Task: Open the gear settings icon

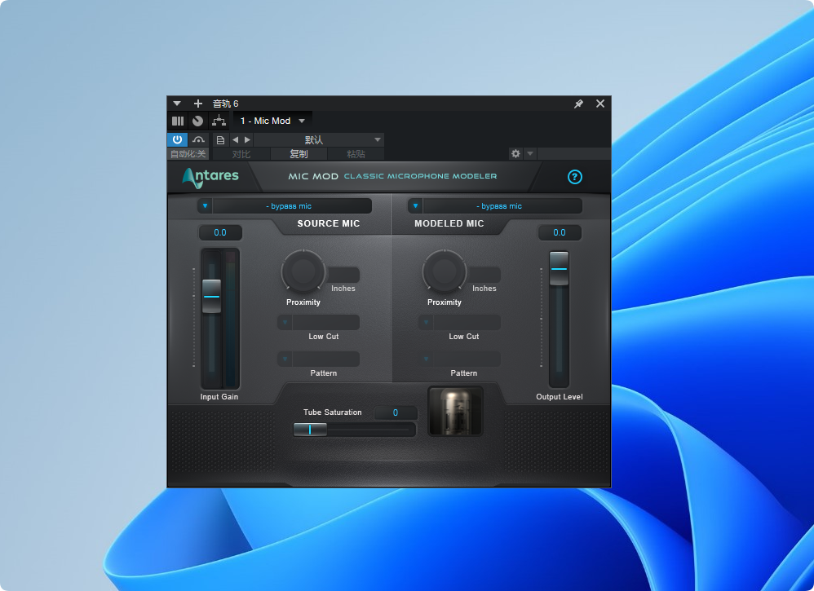Action: click(515, 153)
